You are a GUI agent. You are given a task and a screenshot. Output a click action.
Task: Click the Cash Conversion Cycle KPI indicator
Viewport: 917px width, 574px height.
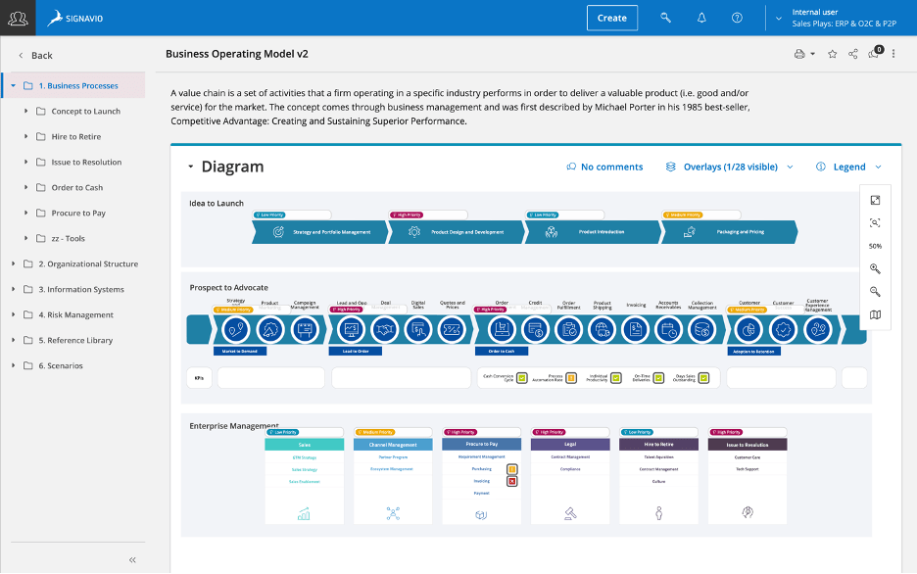pyautogui.click(x=522, y=378)
